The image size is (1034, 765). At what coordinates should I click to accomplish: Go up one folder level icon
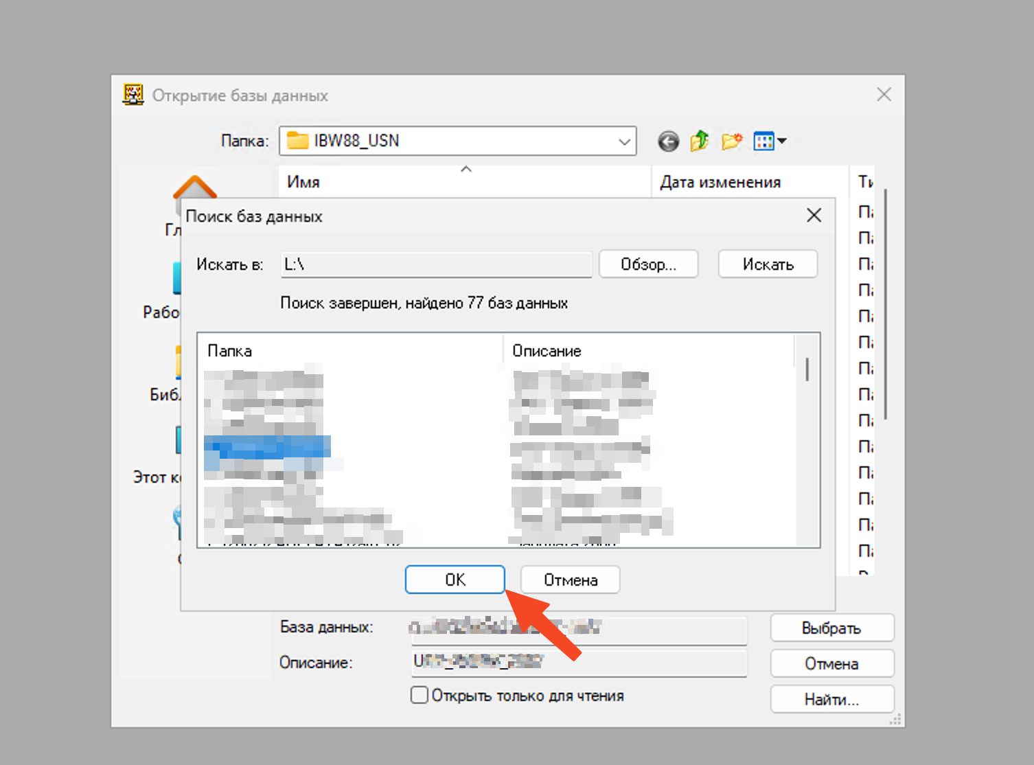pos(700,141)
